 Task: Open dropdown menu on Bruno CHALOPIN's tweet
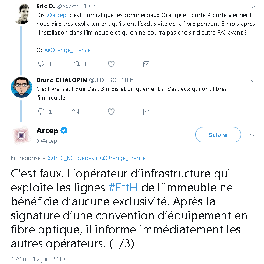[253, 80]
